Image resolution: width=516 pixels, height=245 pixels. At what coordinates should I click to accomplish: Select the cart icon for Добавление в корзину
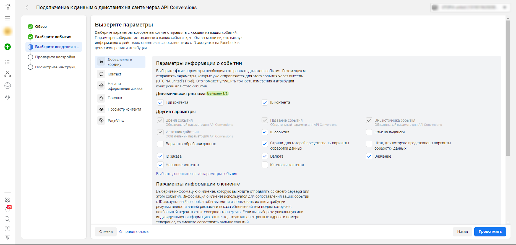tap(101, 61)
